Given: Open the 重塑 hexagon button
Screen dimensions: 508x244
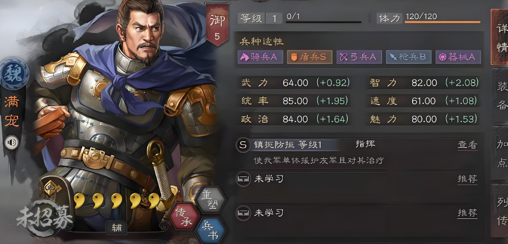Looking at the screenshot, I should click(x=211, y=200).
